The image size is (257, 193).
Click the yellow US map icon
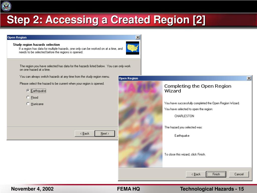click(x=133, y=48)
